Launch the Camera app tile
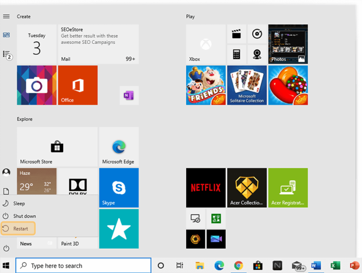Screen dimensions: 362x273 tap(37, 85)
